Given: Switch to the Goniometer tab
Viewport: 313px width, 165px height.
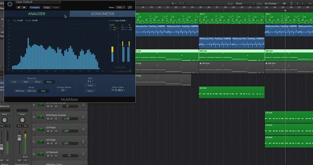Looking at the screenshot, I should tap(103, 14).
